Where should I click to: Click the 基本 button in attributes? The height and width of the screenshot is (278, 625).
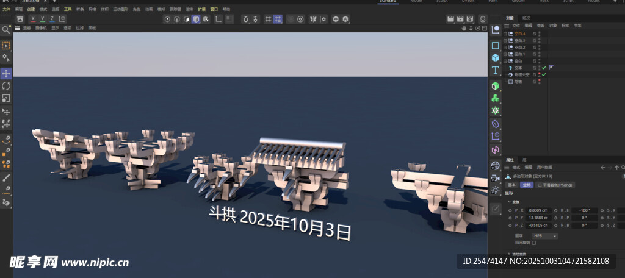tap(511, 185)
